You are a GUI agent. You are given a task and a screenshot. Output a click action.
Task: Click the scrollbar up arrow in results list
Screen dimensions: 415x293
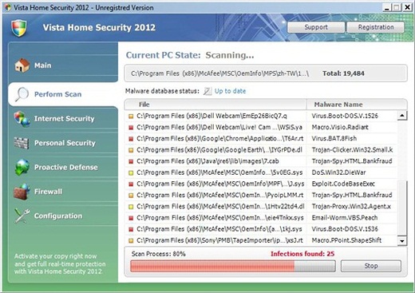click(402, 116)
